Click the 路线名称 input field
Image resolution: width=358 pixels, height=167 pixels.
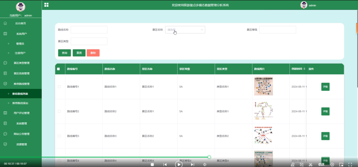tap(89, 30)
